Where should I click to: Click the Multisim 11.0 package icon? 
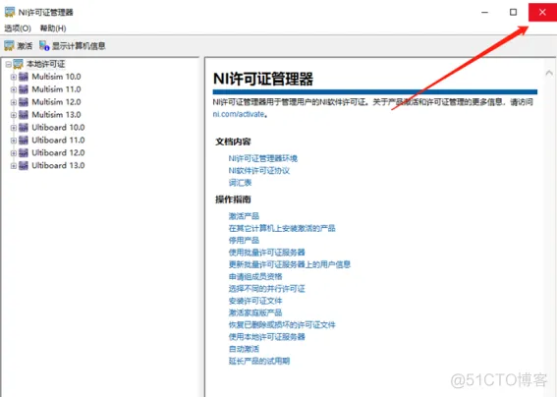24,89
